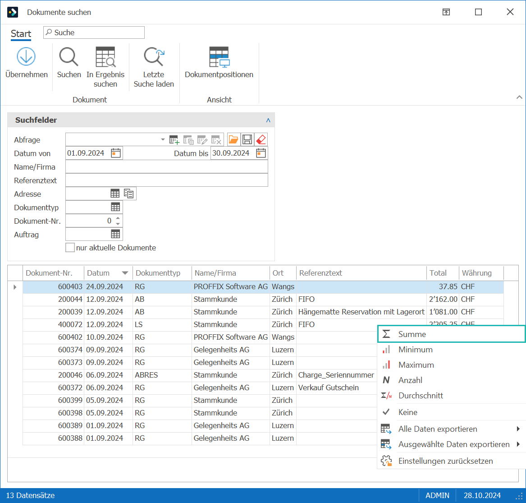
Task: Open the Adresse lookup table icon
Action: click(x=115, y=194)
